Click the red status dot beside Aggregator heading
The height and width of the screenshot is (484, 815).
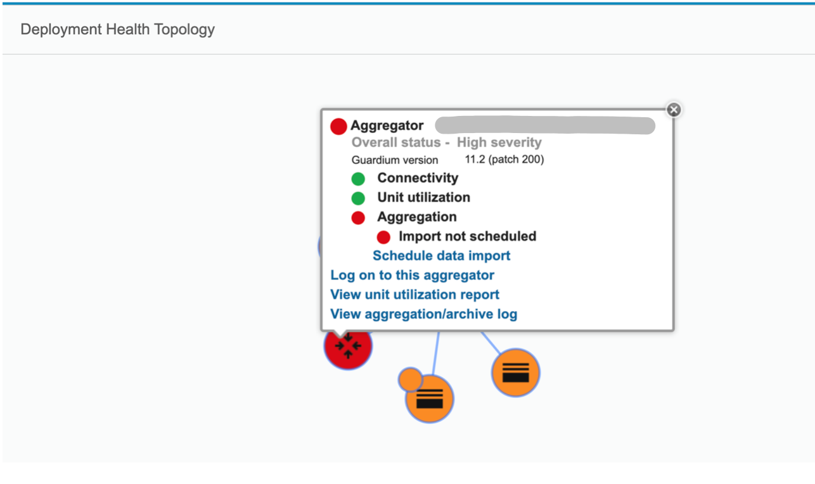coord(339,127)
